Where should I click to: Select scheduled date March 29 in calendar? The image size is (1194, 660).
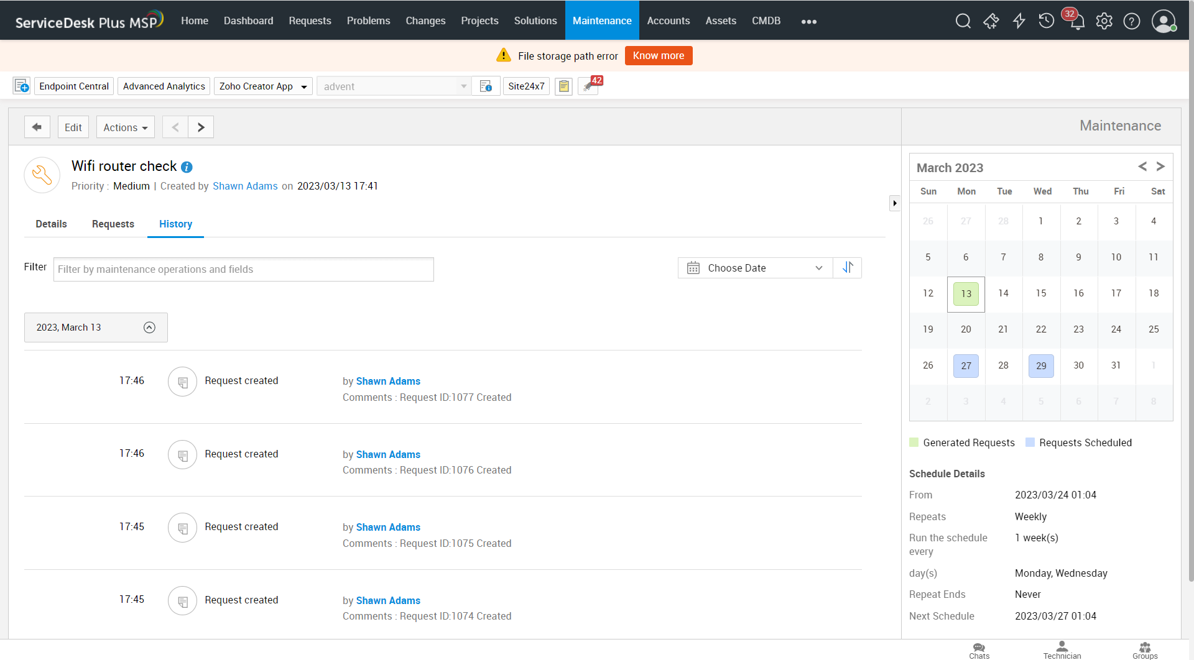click(x=1041, y=365)
